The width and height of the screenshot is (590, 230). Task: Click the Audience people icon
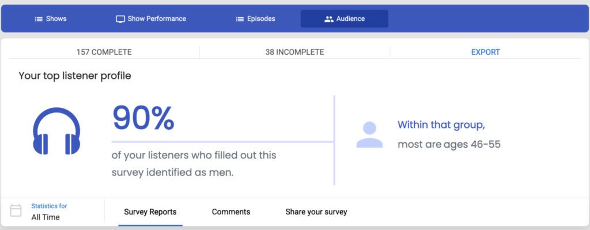tap(329, 19)
